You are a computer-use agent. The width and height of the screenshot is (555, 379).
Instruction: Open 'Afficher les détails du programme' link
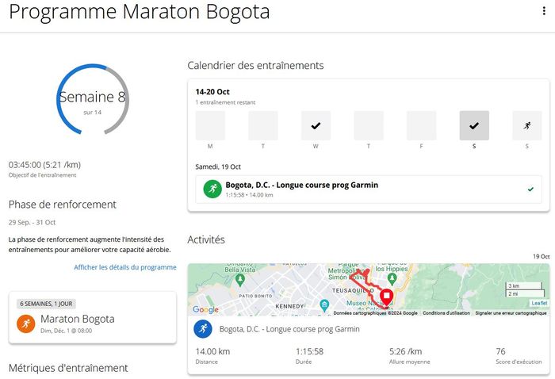125,267
